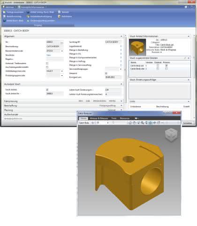Click the Linkadresse column header
Image resolution: width=197 pixels, height=226 pixels.
click(x=136, y=106)
